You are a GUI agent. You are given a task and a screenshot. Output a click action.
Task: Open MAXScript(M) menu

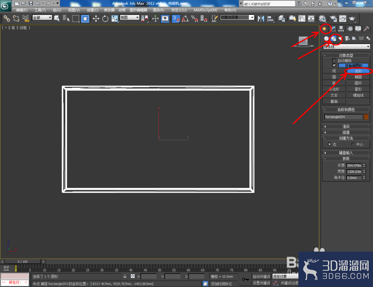(206, 10)
